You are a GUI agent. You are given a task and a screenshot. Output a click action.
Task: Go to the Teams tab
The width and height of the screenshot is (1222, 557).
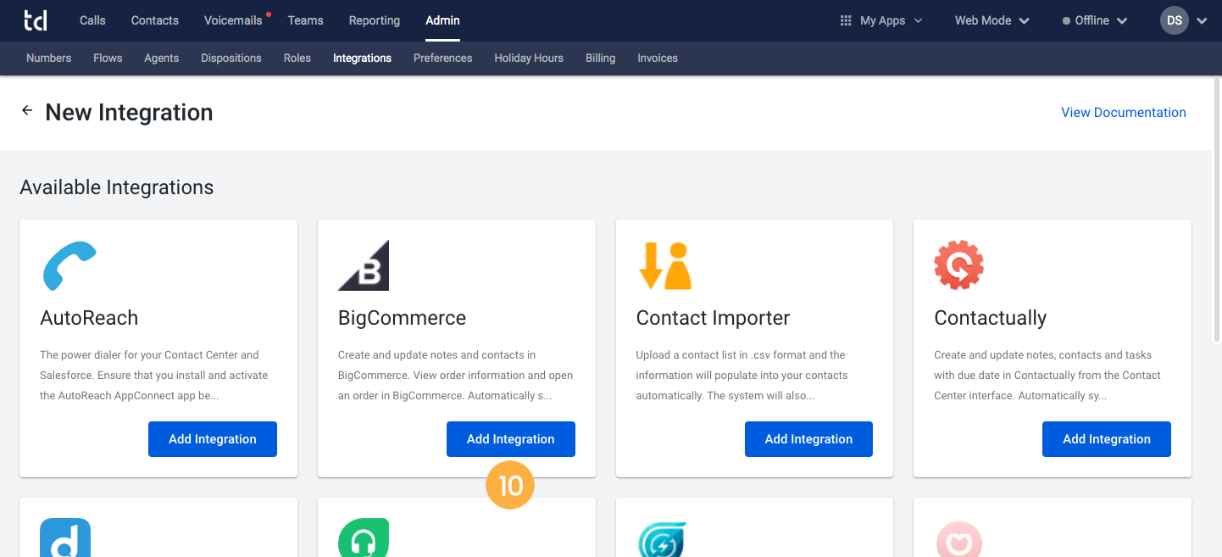305,20
